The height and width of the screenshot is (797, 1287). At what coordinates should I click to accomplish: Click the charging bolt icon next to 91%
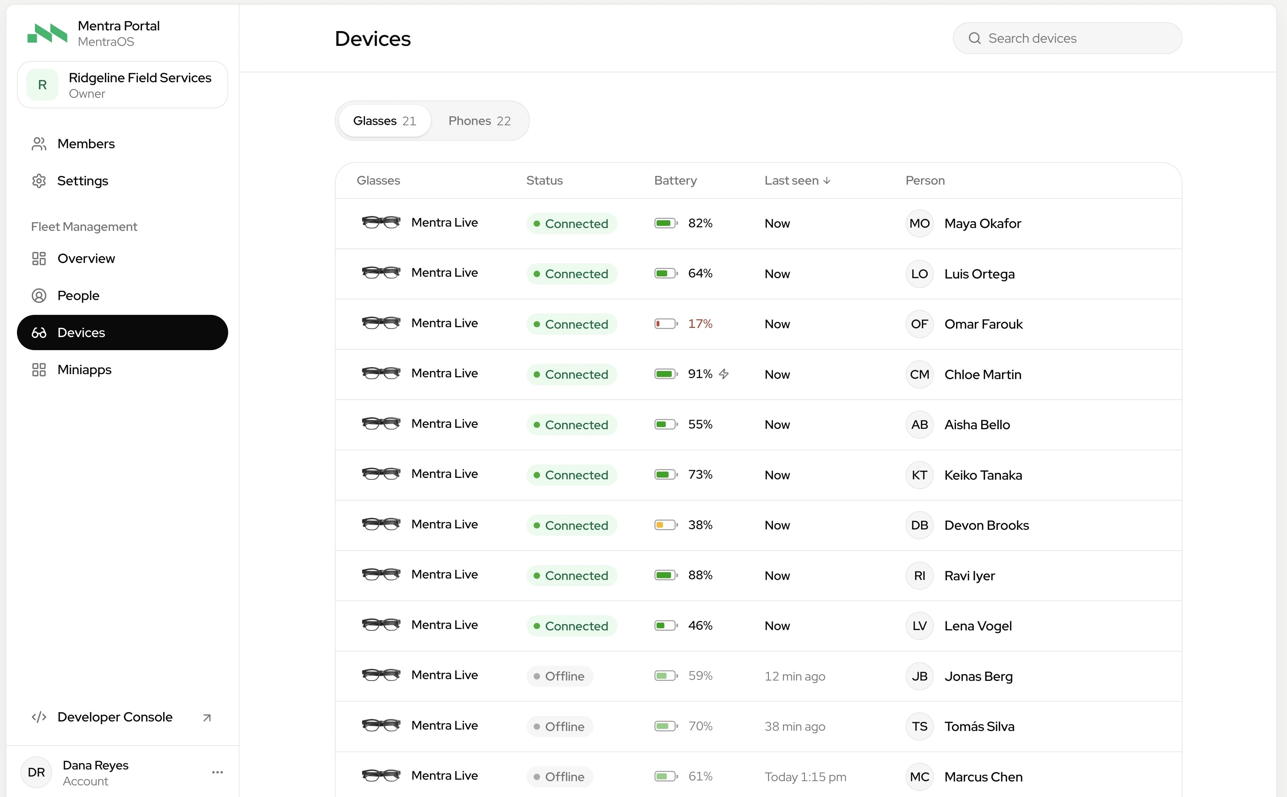pos(724,374)
